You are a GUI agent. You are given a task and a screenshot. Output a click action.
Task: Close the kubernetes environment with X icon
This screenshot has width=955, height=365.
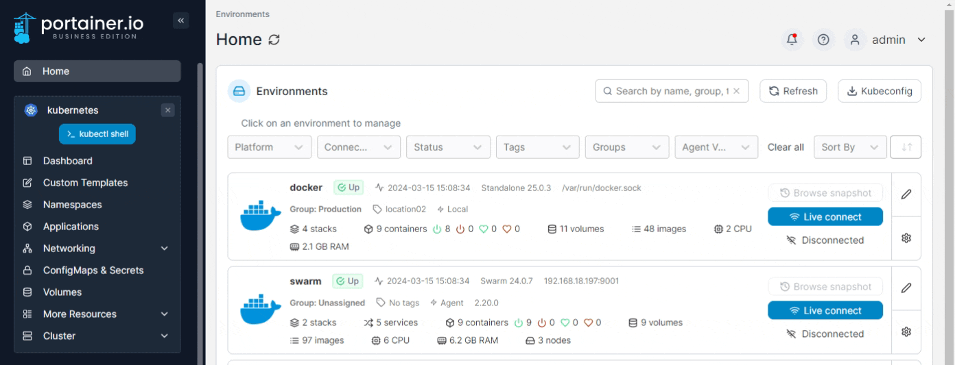coord(168,110)
